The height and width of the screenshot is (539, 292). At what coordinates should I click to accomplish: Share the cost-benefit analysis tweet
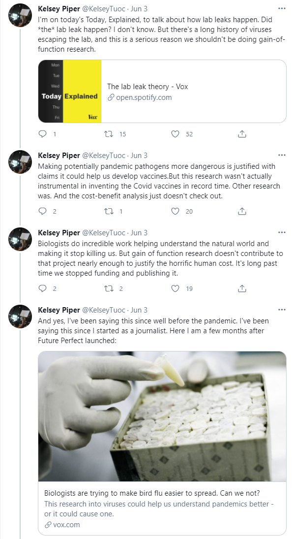point(242,211)
